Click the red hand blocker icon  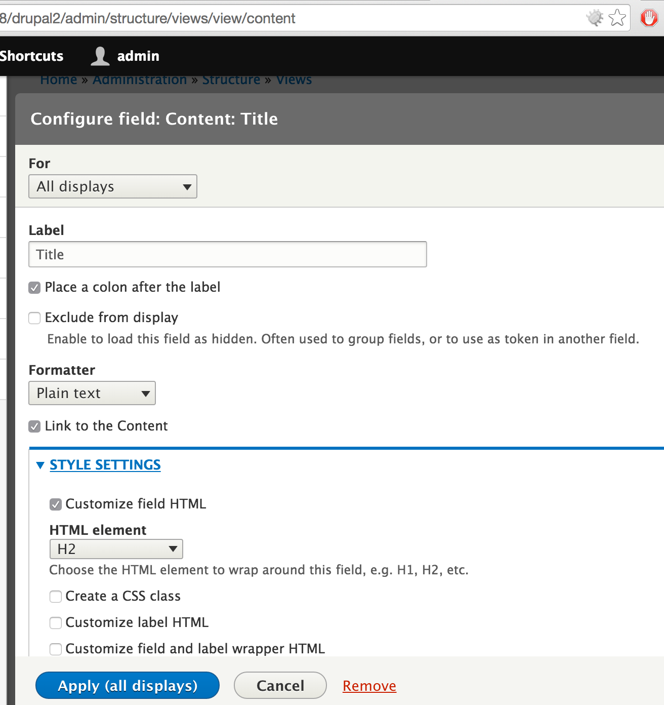click(x=649, y=18)
